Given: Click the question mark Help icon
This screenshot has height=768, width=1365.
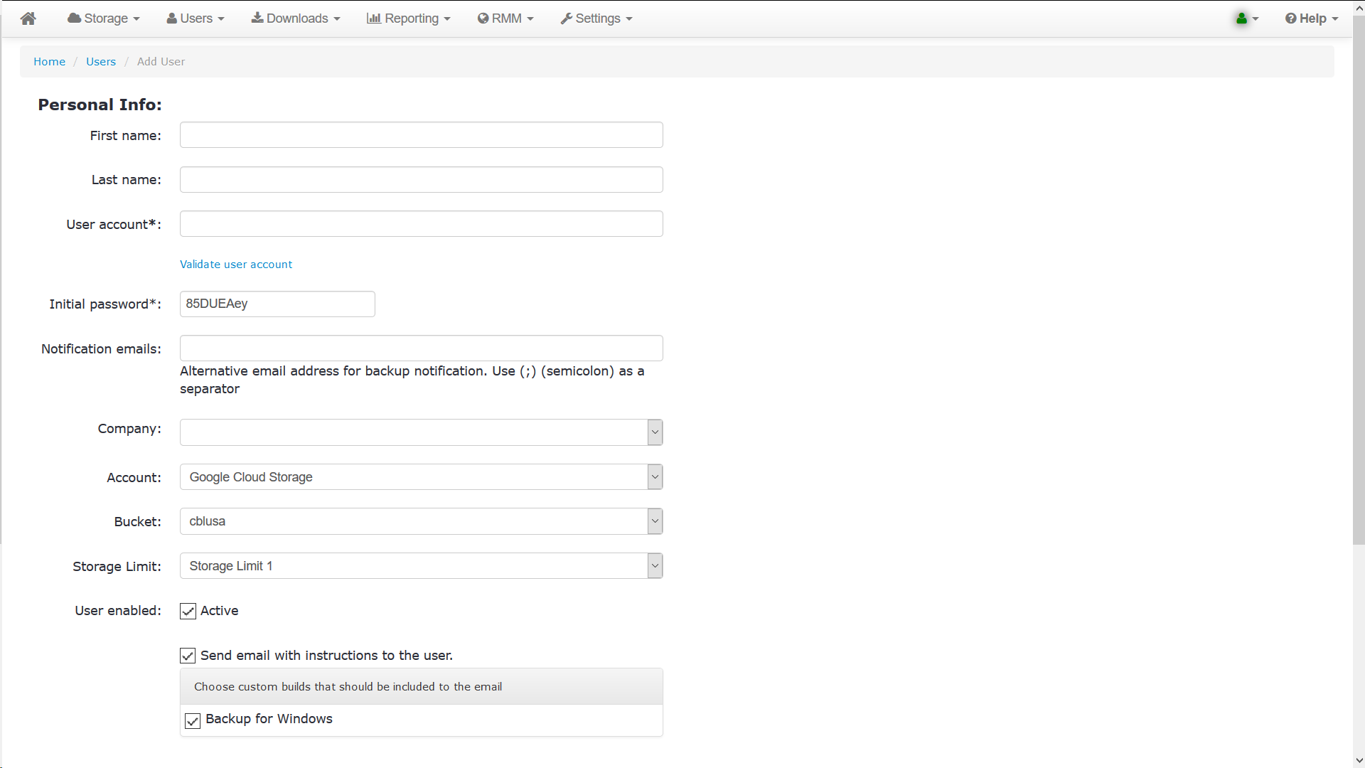Looking at the screenshot, I should (1291, 18).
